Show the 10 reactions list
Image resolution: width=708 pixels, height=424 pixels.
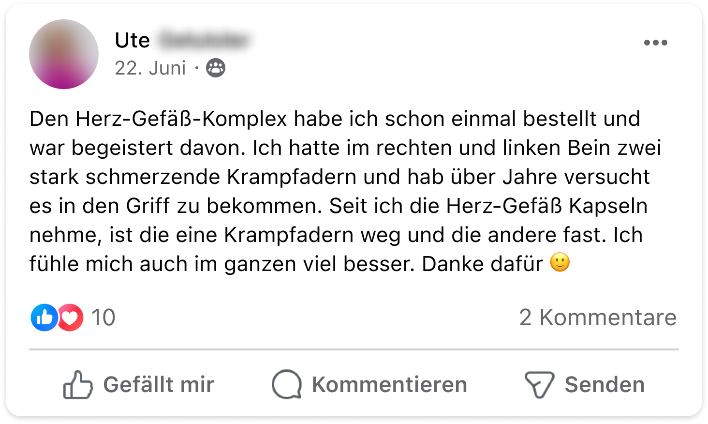click(103, 318)
